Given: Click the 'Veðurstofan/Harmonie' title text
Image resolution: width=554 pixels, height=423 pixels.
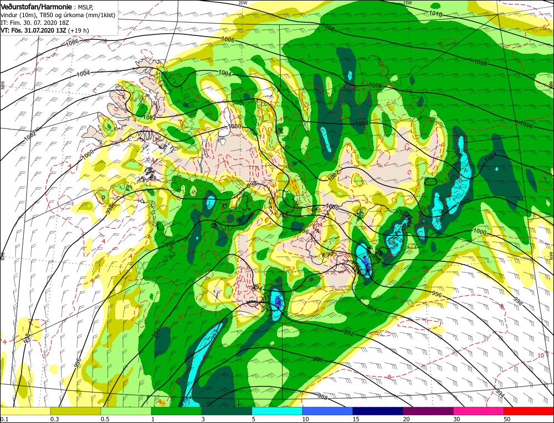Looking at the screenshot, I should 37,7.
